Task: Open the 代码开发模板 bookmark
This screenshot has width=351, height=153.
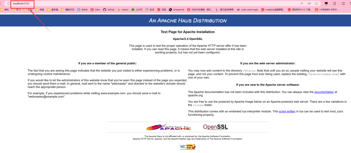Action: click(200, 10)
